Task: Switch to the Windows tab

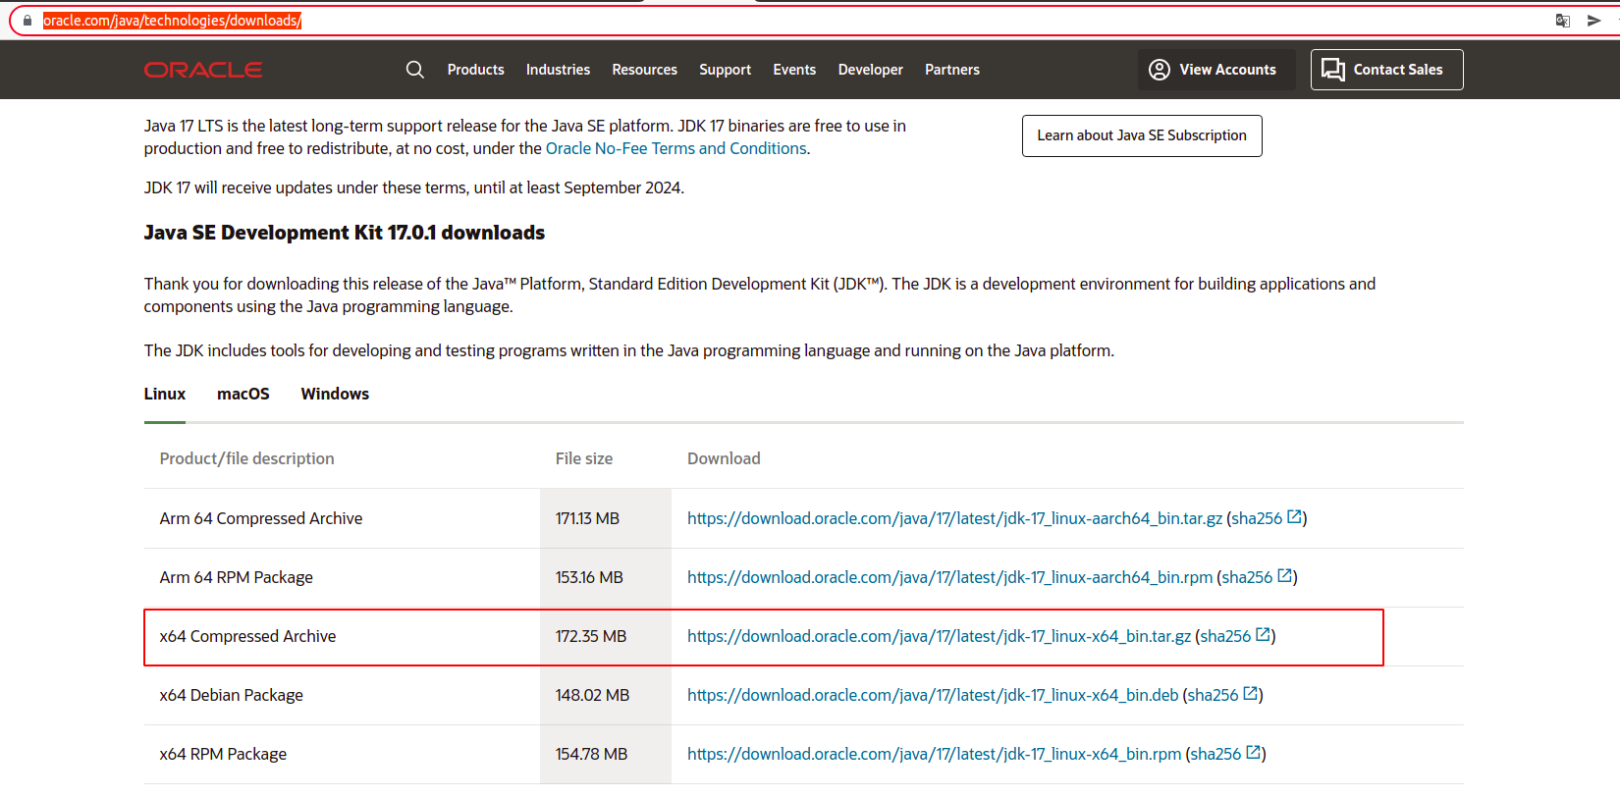Action: pyautogui.click(x=335, y=394)
